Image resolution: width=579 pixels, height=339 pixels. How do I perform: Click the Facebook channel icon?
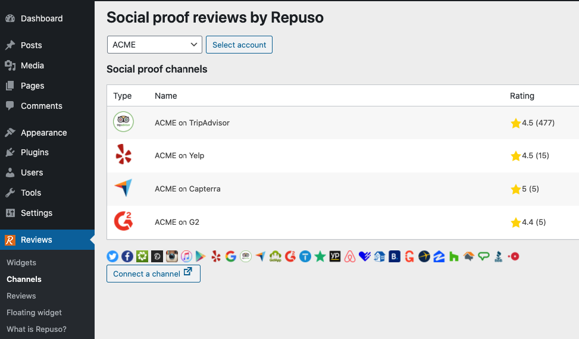point(127,256)
